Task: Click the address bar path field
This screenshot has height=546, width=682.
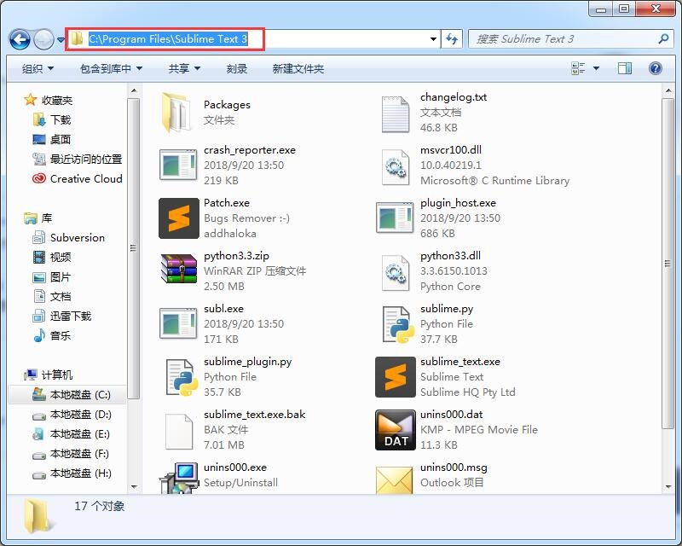Action: pos(252,39)
